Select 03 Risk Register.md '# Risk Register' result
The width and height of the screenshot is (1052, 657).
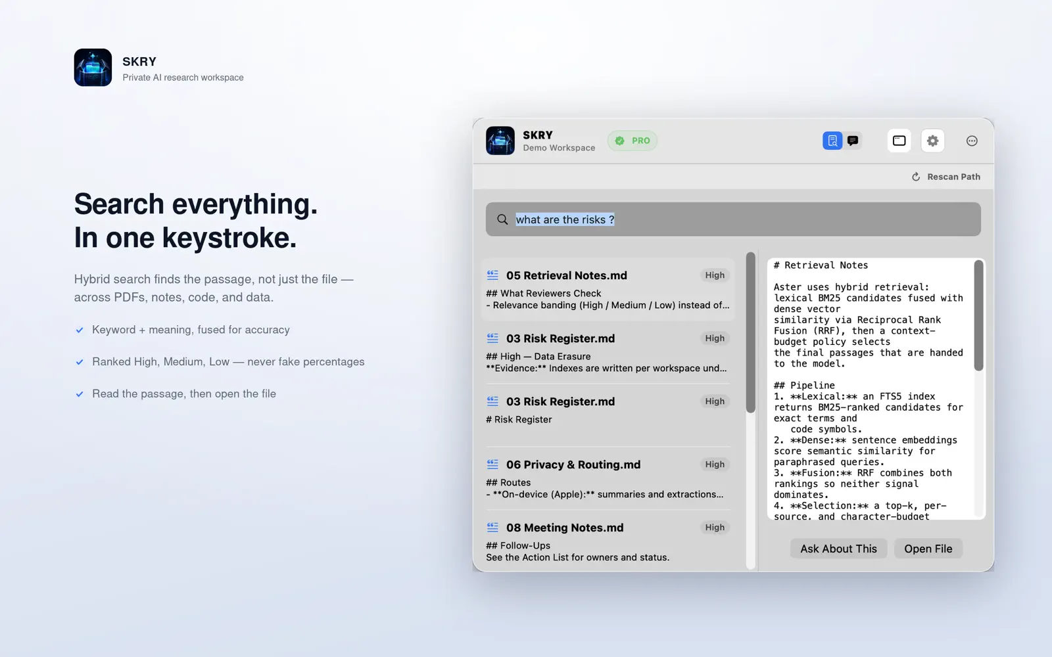pyautogui.click(x=608, y=415)
